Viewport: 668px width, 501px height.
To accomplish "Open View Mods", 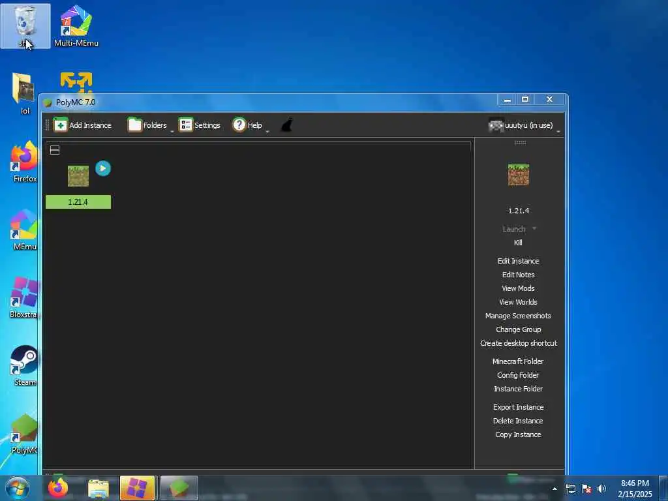I will click(x=519, y=288).
